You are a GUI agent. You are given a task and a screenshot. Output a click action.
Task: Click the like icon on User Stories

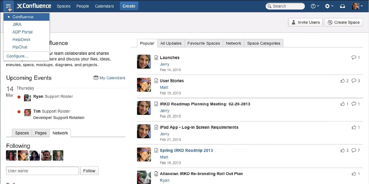tap(343, 81)
